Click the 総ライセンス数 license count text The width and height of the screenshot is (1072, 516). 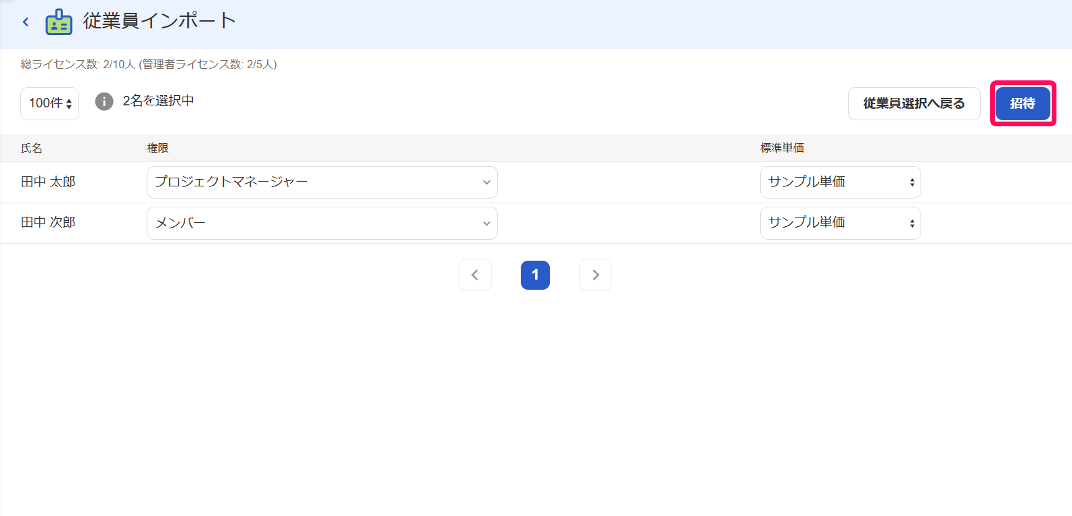[149, 64]
